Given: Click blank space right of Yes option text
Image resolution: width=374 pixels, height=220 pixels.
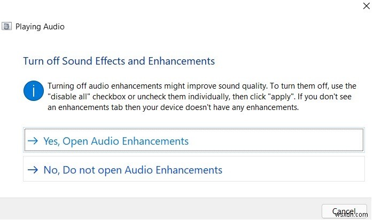Looking at the screenshot, I should tap(278, 142).
